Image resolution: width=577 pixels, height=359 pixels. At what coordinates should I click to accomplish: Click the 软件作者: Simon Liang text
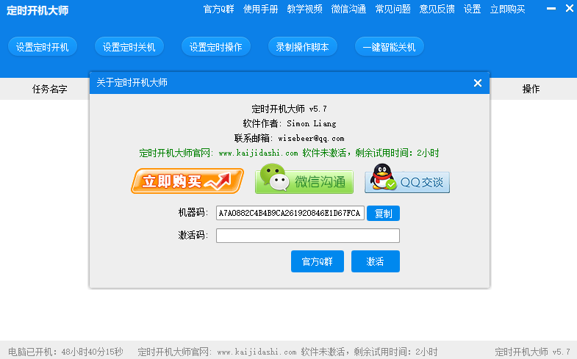[290, 123]
